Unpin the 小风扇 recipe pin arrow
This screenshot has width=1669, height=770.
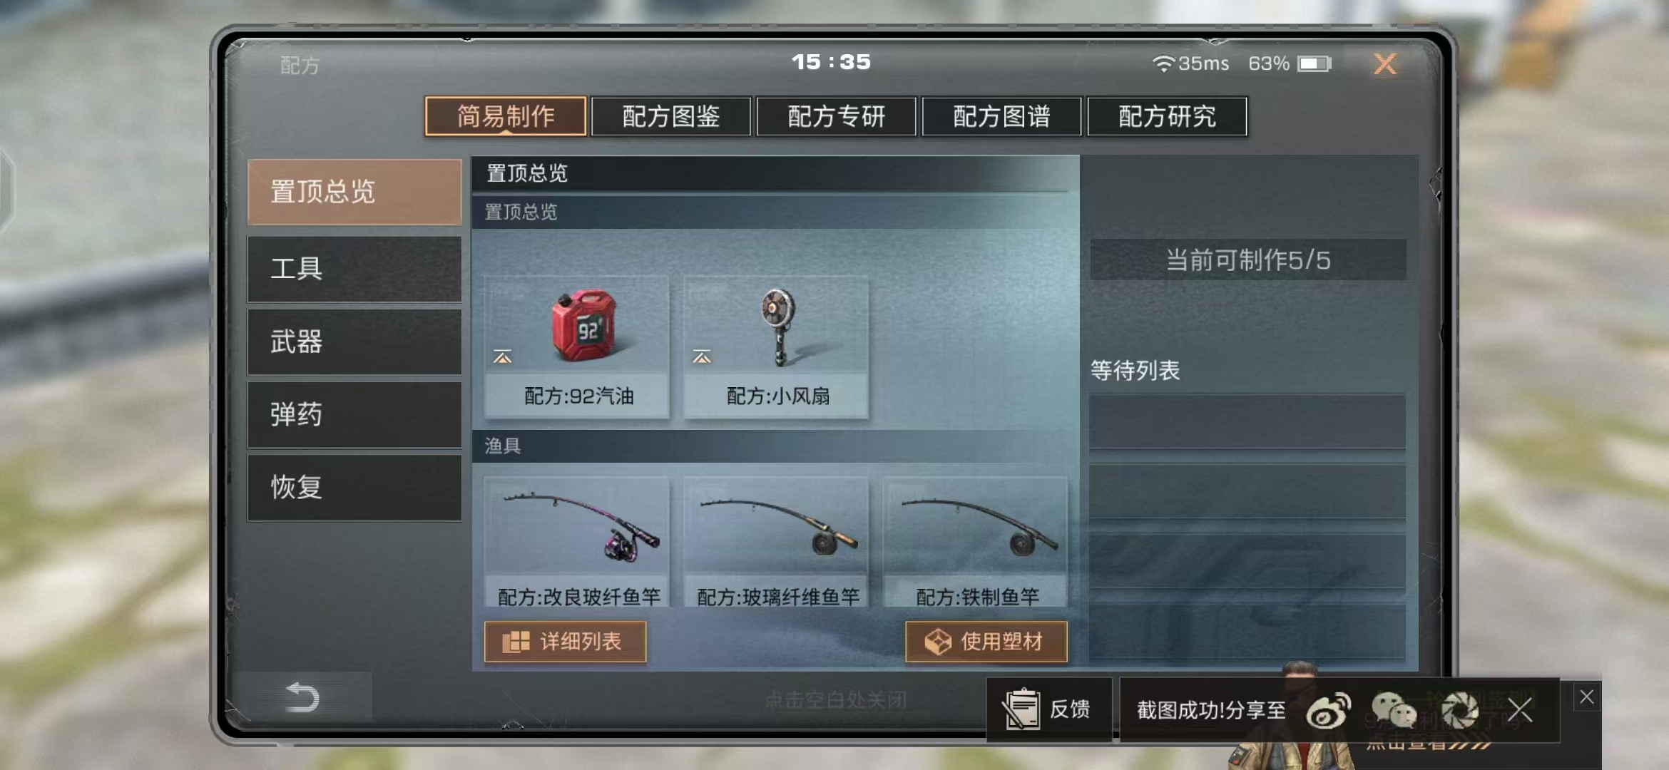(x=702, y=356)
